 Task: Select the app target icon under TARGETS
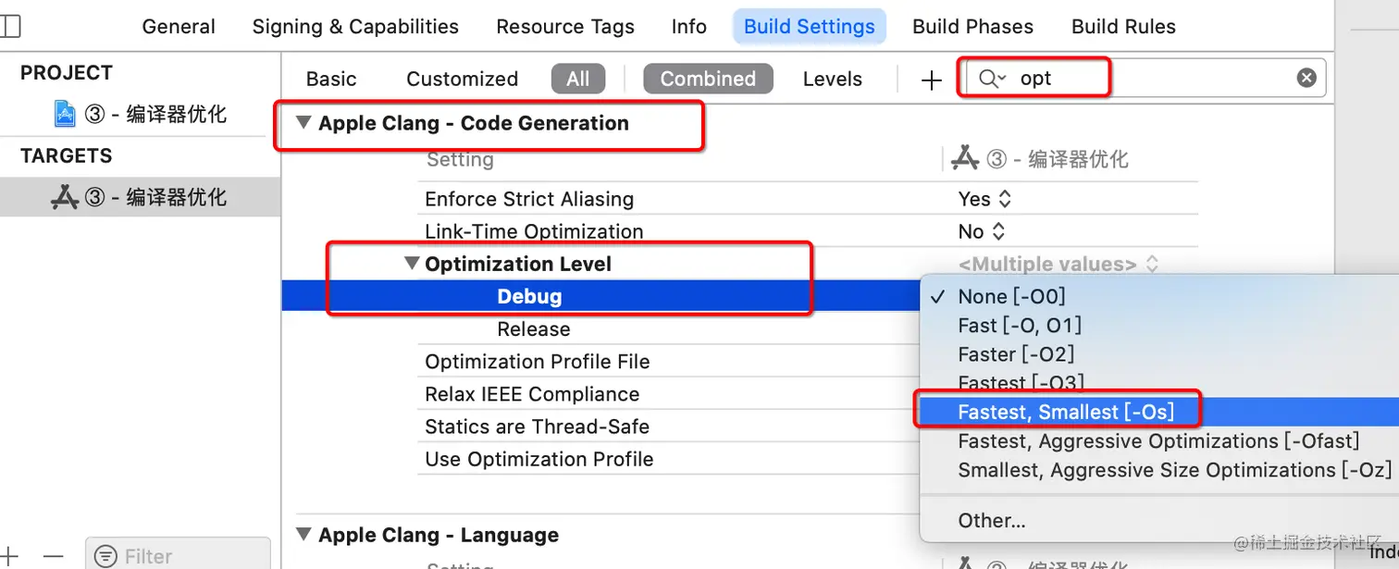(64, 197)
